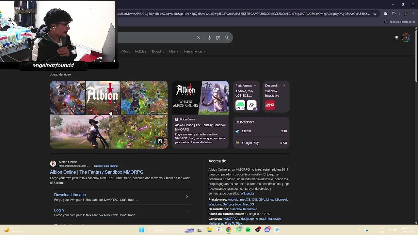Image resolution: width=418 pixels, height=235 pixels.
Task: Collapse the Plataformas card chevron
Action: 255,86
